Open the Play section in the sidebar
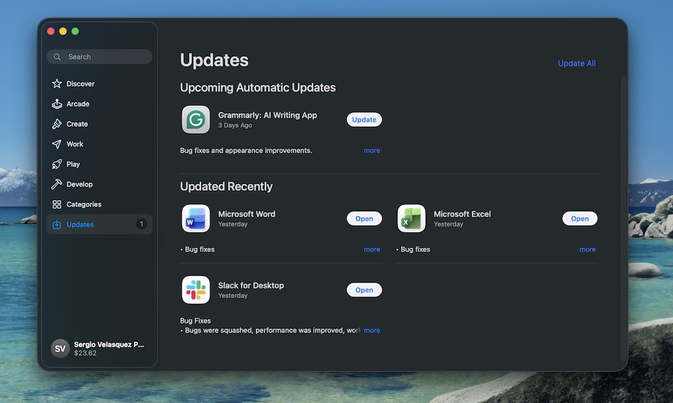The width and height of the screenshot is (673, 403). (72, 164)
